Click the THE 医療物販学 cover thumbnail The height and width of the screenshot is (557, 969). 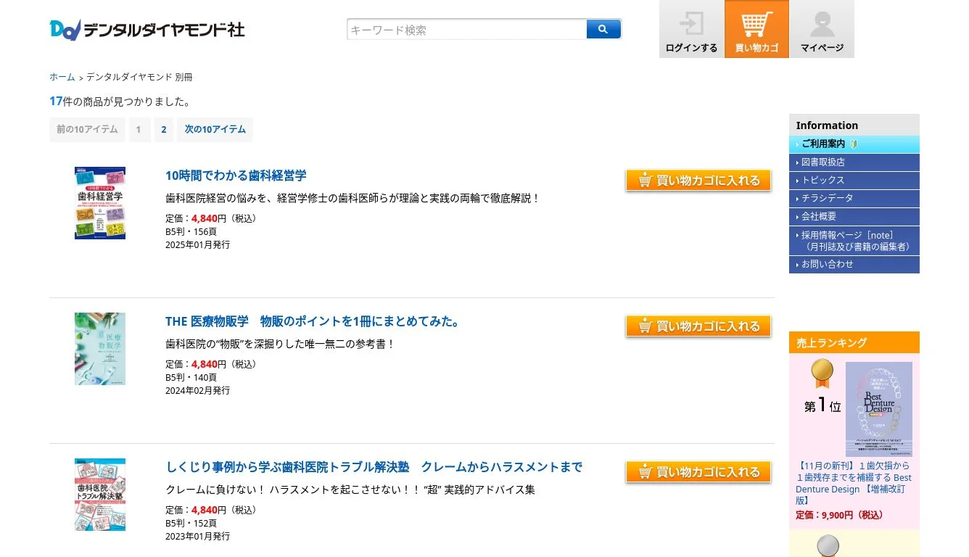coord(100,349)
